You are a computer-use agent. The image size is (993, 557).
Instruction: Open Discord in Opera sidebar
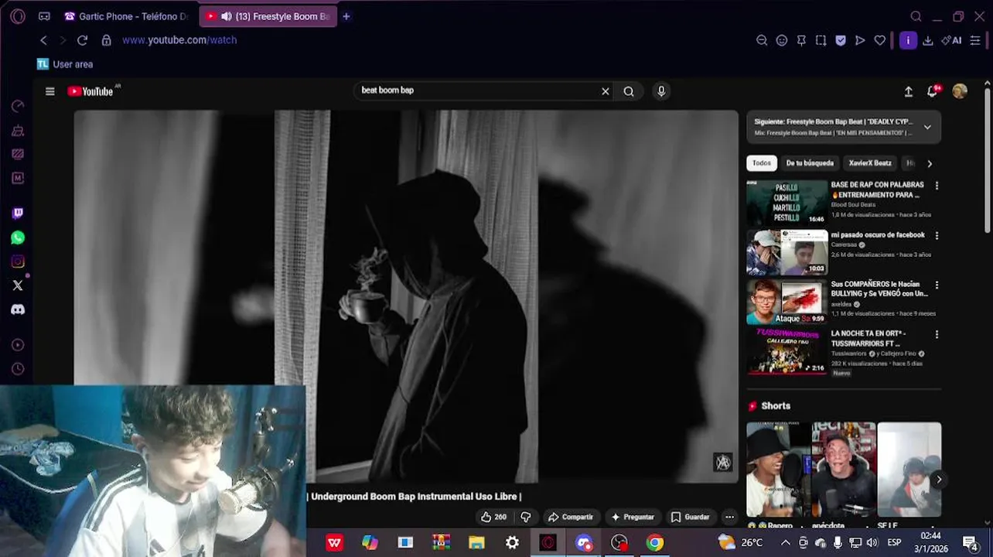(18, 309)
